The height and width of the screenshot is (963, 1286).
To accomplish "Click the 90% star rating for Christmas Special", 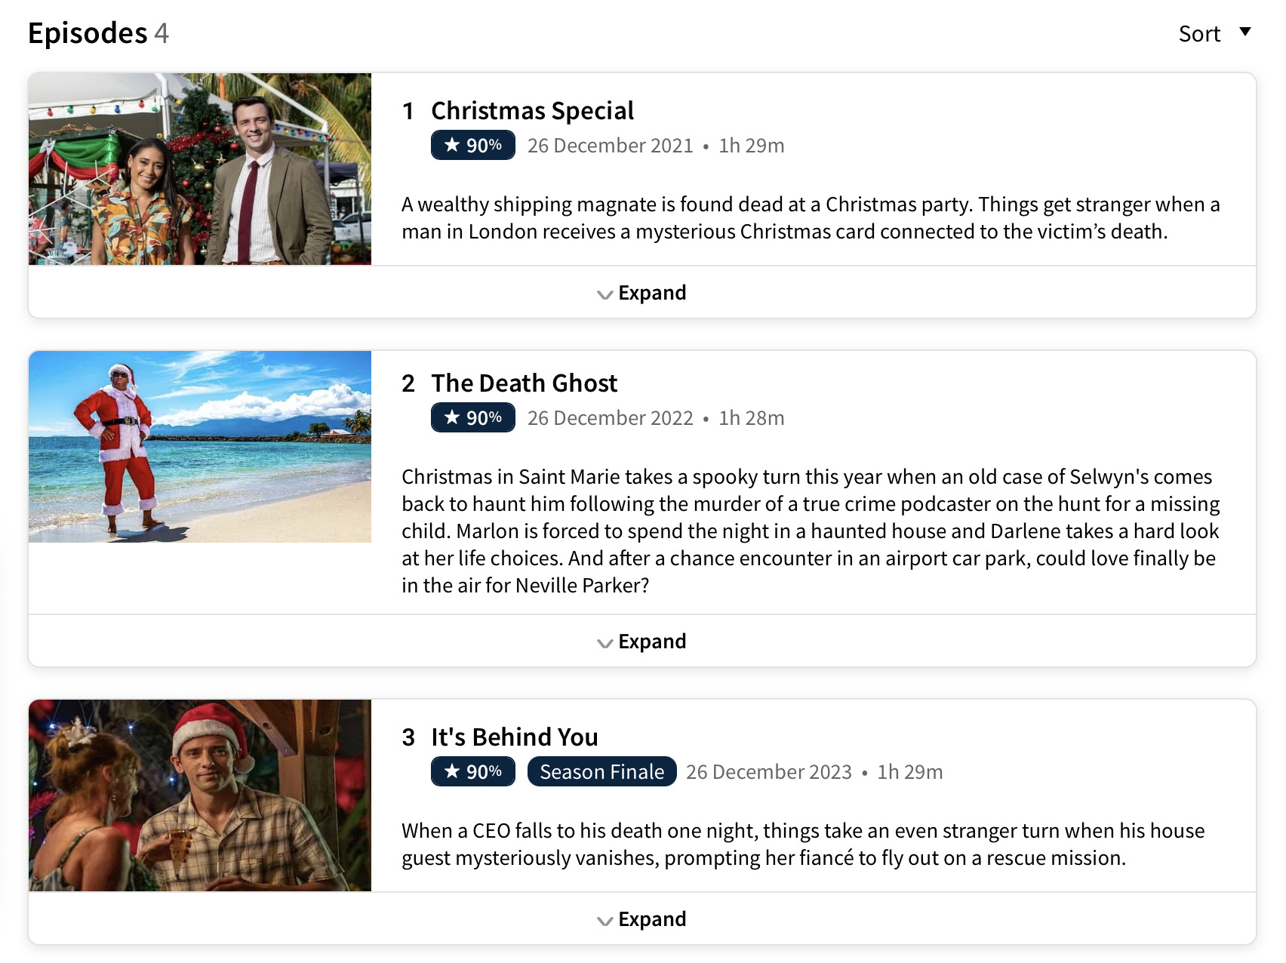I will 473,146.
